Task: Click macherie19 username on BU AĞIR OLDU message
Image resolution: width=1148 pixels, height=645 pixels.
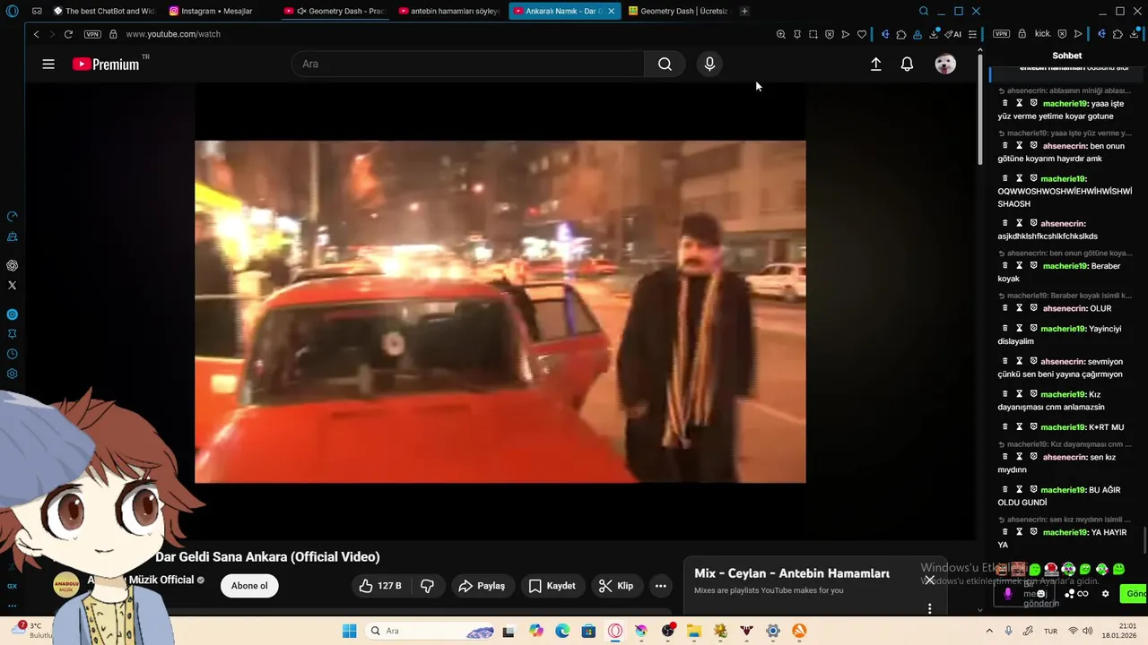Action: (x=1065, y=490)
